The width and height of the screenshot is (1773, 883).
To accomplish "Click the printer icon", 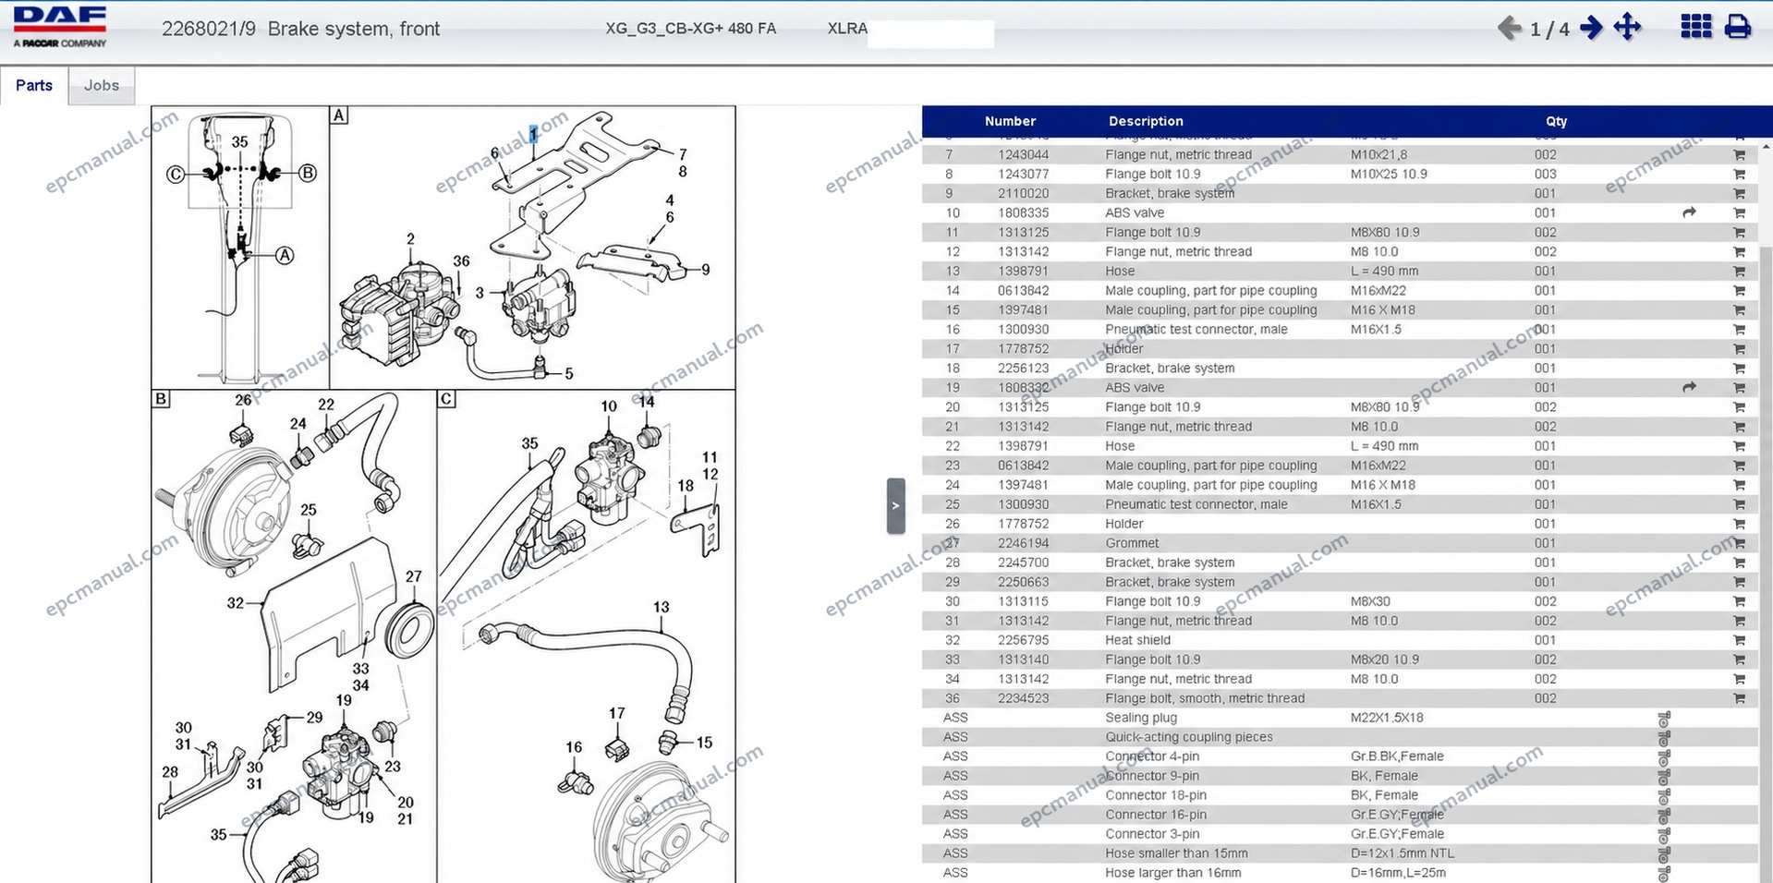I will (1737, 27).
